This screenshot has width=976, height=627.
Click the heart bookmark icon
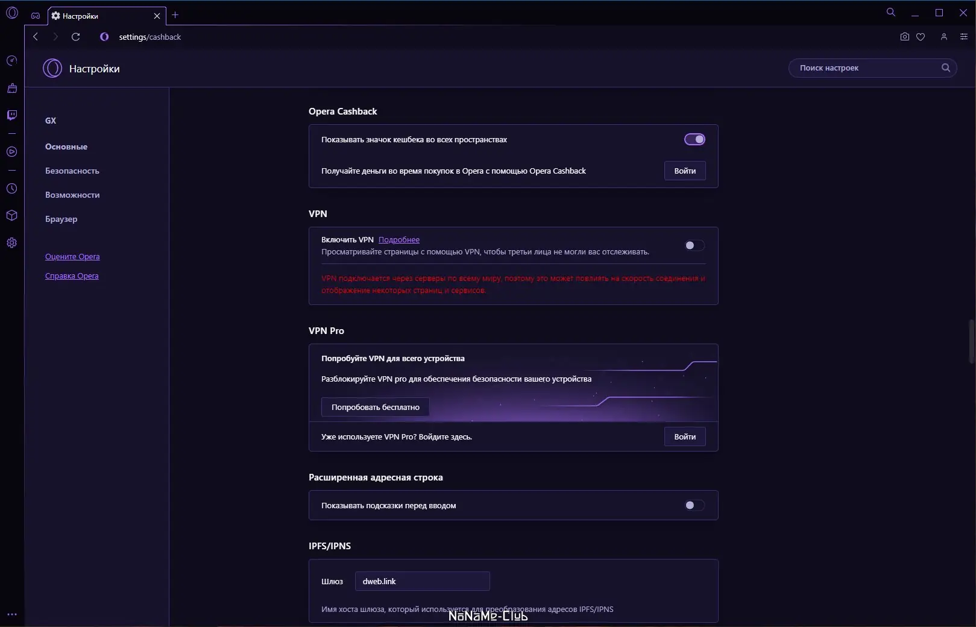click(921, 37)
